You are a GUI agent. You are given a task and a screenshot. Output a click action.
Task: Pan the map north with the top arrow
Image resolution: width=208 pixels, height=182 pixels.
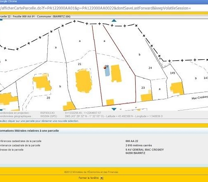click(114, 20)
